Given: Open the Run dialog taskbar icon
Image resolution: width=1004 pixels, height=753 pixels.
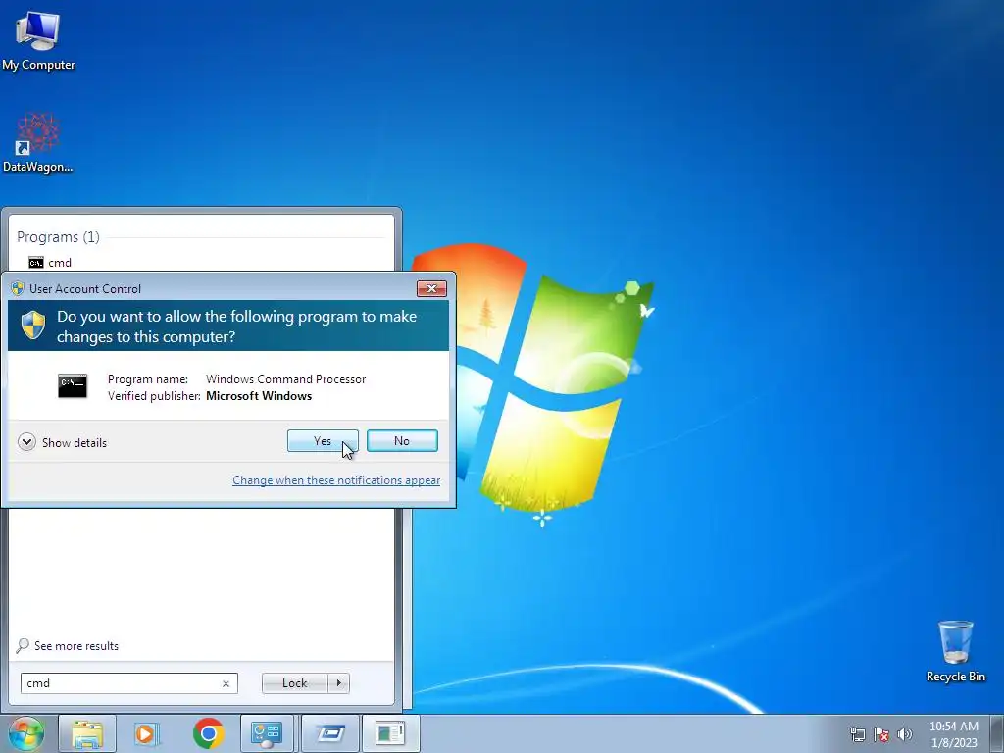Looking at the screenshot, I should click(x=329, y=733).
